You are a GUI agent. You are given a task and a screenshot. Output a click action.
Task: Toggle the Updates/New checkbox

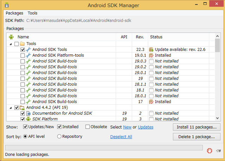tap(25, 127)
